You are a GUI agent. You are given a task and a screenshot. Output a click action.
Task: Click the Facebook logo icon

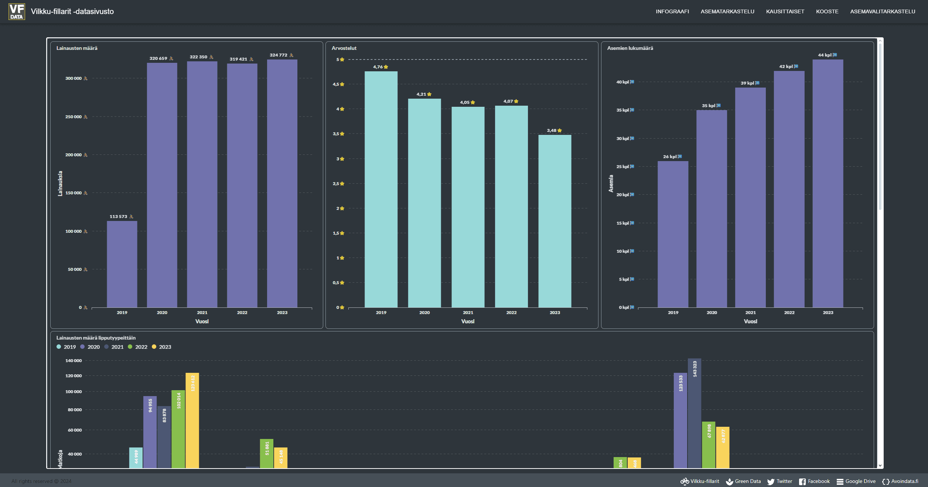click(x=802, y=481)
